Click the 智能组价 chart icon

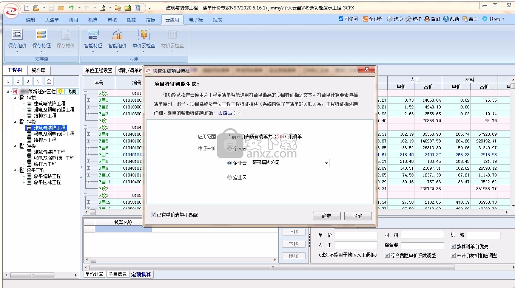coord(117,35)
